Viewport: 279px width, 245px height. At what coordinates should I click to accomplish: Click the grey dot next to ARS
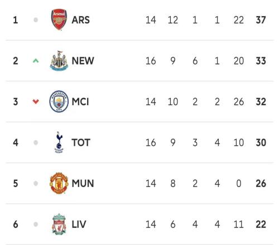pyautogui.click(x=36, y=20)
